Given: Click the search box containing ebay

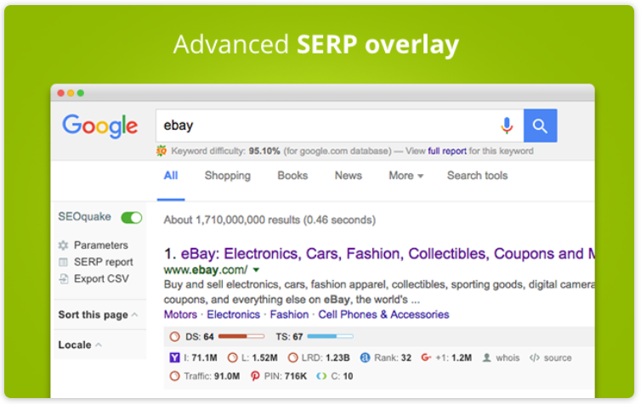Looking at the screenshot, I should [x=323, y=126].
